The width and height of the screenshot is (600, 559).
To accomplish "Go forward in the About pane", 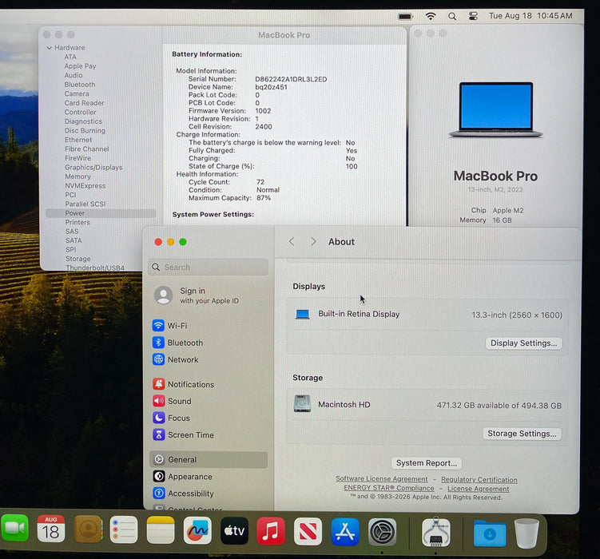I will (x=313, y=242).
